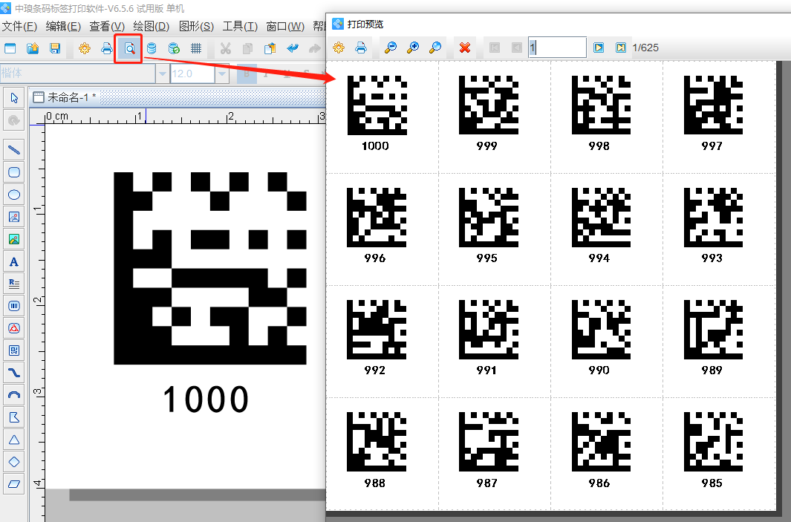Open the 文件(F) menu
791x522 pixels.
tap(19, 27)
